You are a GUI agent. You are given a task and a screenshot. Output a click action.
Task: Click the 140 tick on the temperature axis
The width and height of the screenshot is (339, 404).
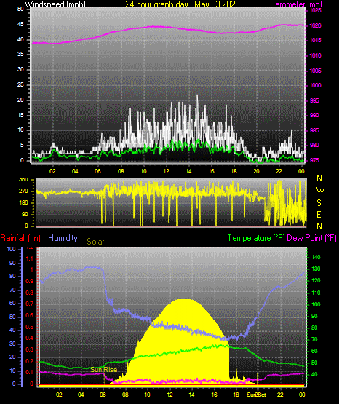click(x=316, y=257)
